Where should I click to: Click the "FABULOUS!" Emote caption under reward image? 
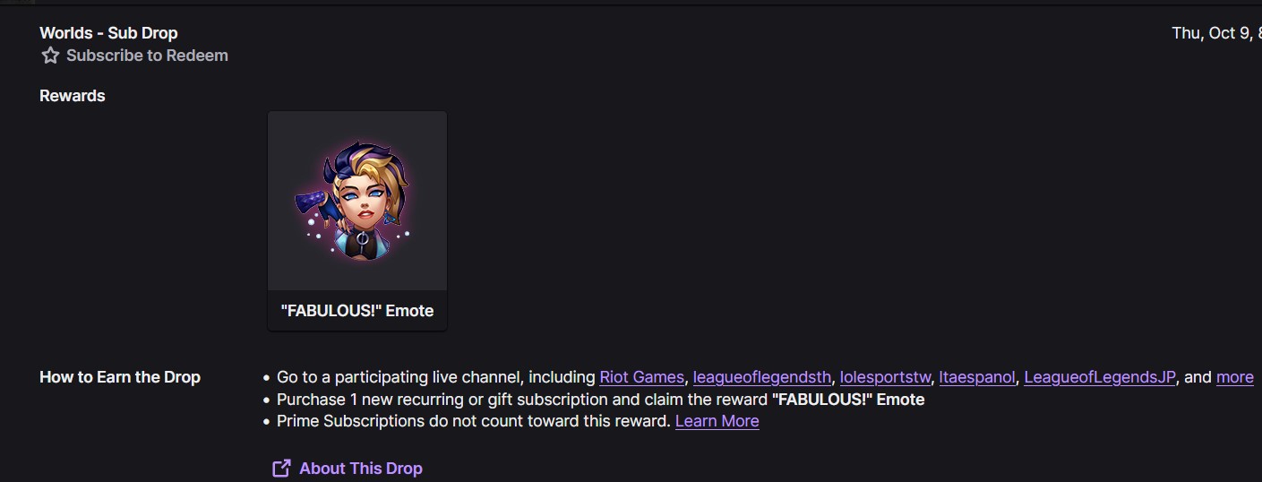357,311
